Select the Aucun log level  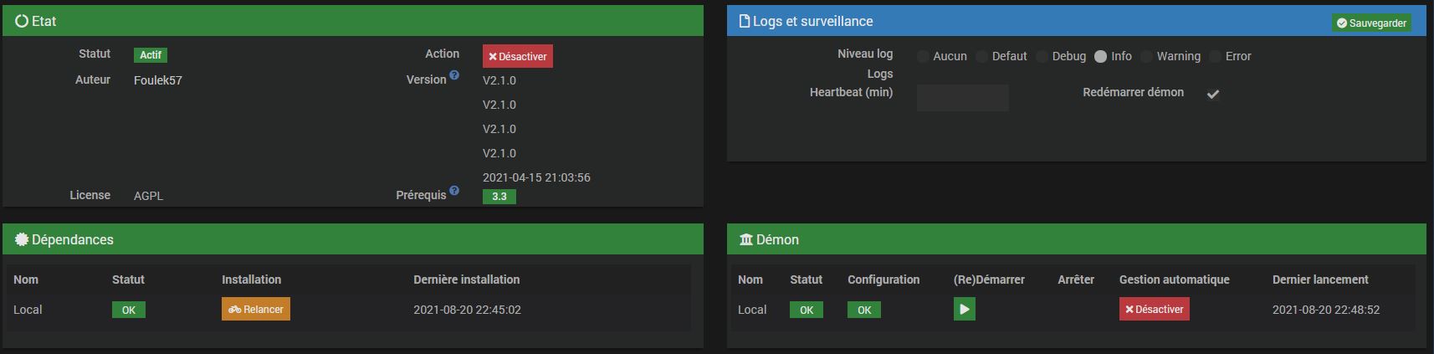(x=923, y=56)
